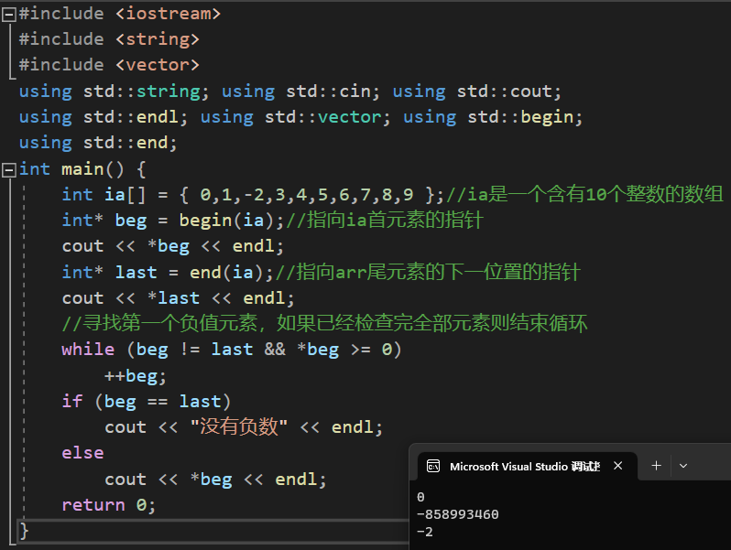Click the terminal console icon on tab
The image size is (731, 550).
434,466
